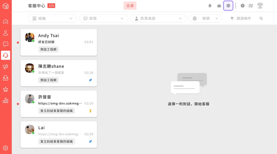Click the 全選 select-all button
The height and width of the screenshot is (154, 277).
130,6
